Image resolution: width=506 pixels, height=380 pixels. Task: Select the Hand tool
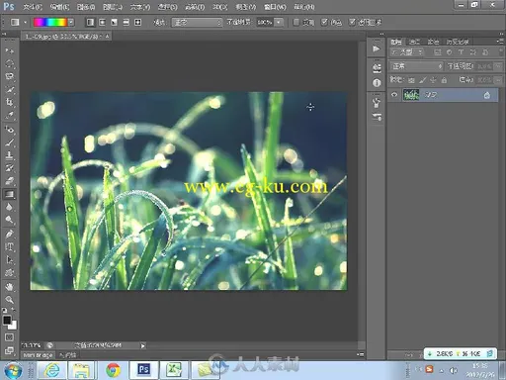[10, 287]
